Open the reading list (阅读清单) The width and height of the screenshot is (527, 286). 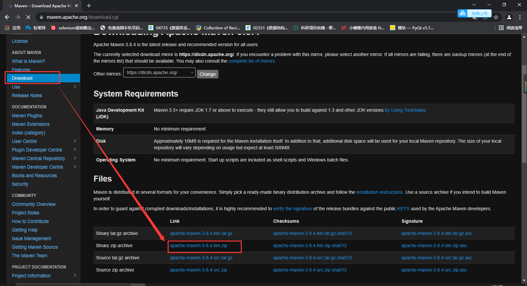tap(511, 28)
